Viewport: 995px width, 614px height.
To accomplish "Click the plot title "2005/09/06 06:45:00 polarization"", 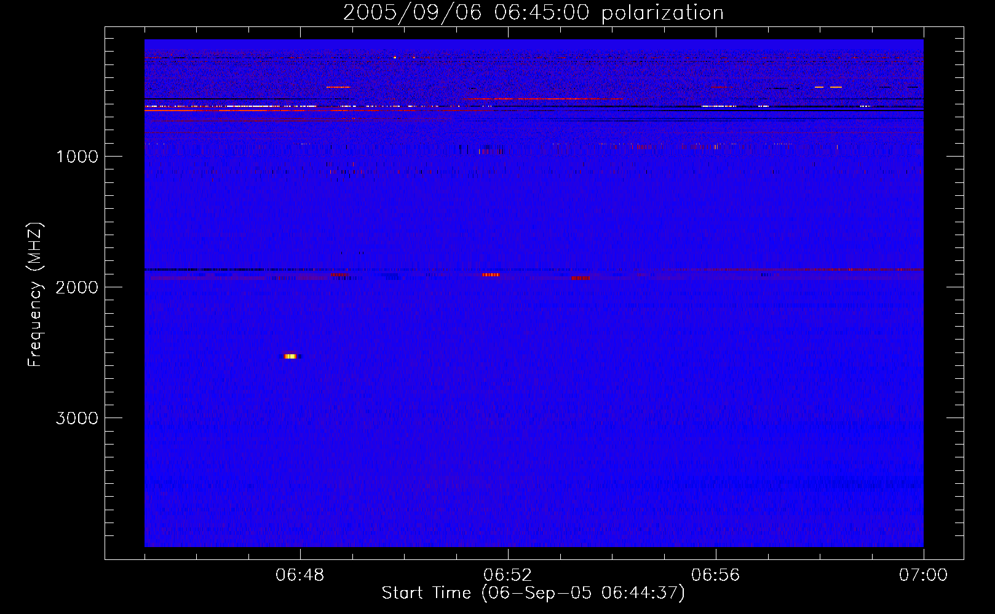I will (533, 13).
